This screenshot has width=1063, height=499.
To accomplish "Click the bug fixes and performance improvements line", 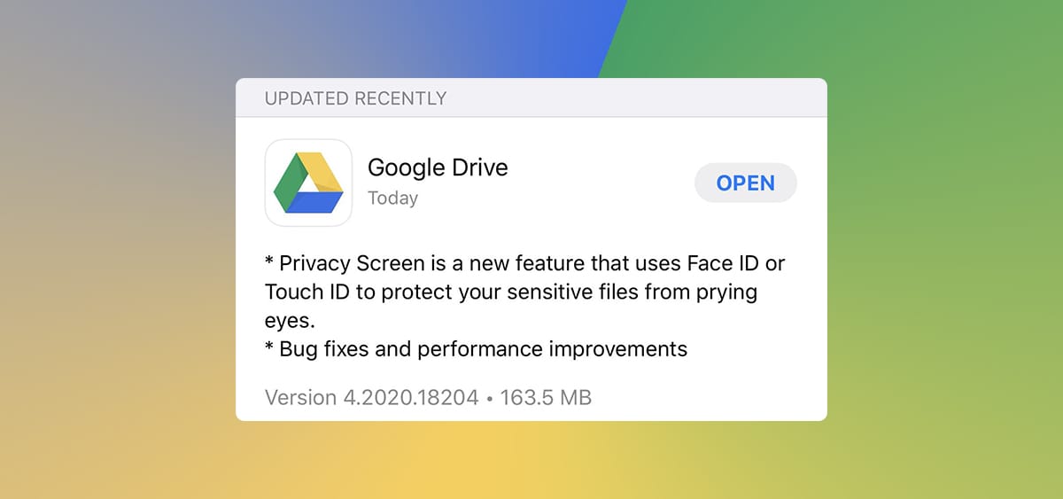I will tap(476, 348).
